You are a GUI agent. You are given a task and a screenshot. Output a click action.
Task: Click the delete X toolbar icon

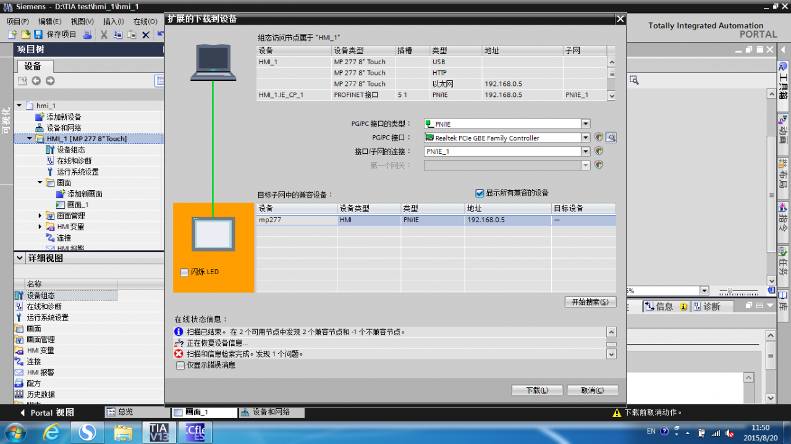tap(146, 35)
